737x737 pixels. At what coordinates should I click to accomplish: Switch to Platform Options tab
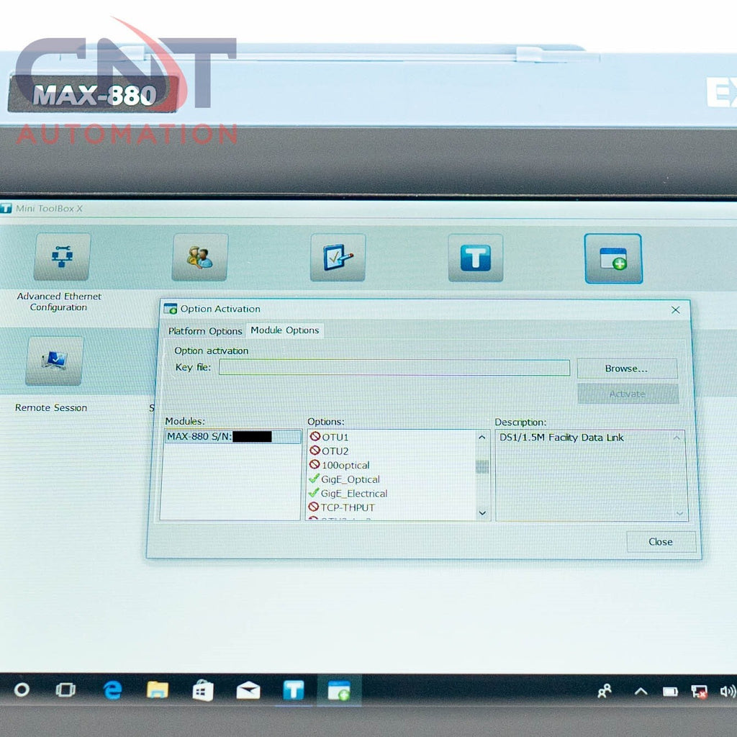(x=205, y=331)
